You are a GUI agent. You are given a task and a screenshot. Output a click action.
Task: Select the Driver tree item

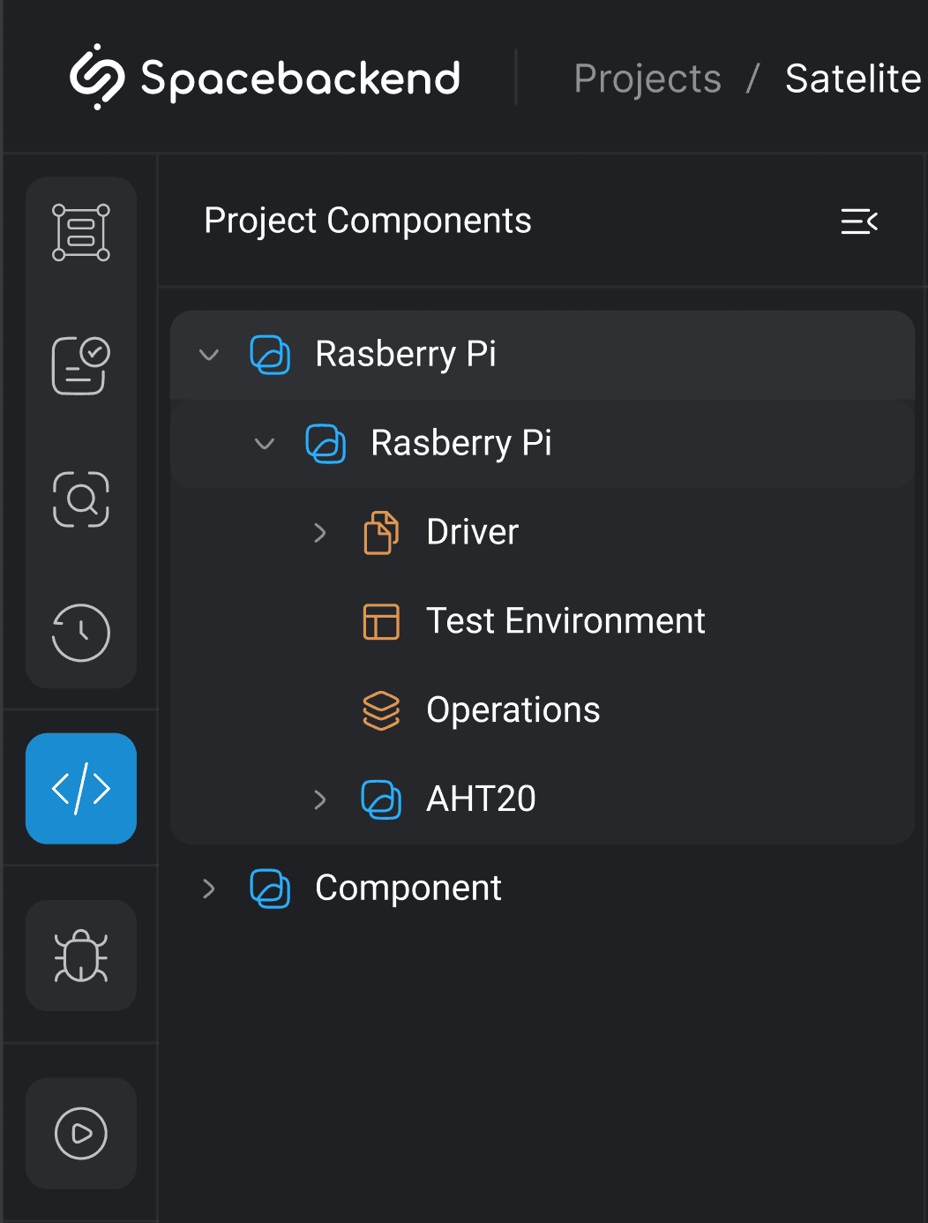coord(472,533)
